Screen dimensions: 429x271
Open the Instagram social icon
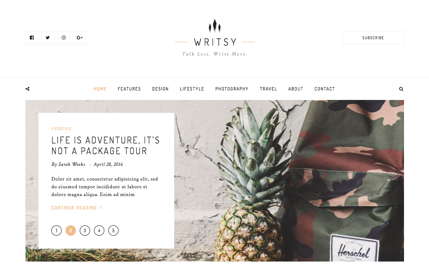coord(64,37)
